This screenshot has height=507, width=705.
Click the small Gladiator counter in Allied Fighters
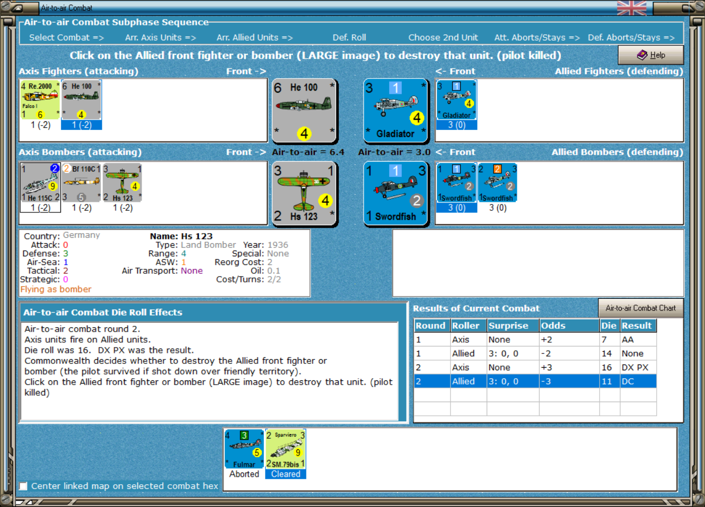[456, 100]
